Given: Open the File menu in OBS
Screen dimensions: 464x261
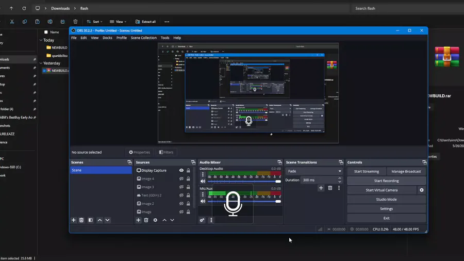Looking at the screenshot, I should (74, 38).
